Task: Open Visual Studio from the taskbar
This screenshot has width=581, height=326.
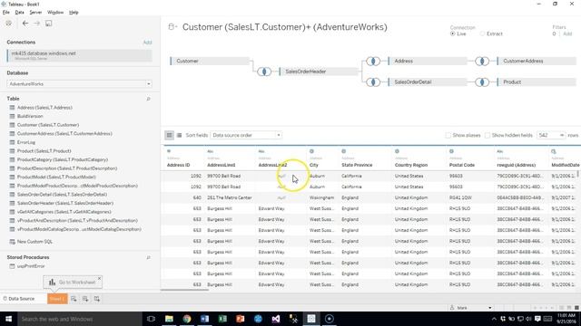Action: 276,319
